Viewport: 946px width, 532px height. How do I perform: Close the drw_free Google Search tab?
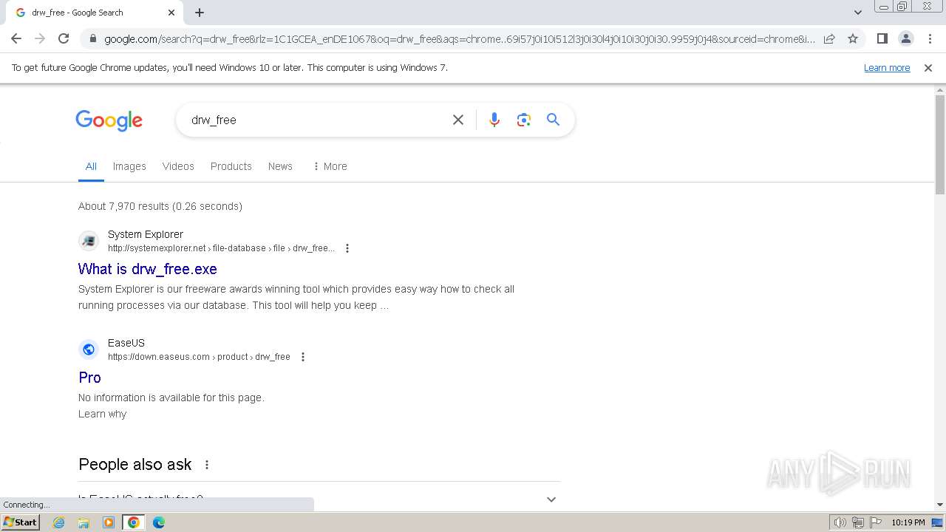point(171,13)
